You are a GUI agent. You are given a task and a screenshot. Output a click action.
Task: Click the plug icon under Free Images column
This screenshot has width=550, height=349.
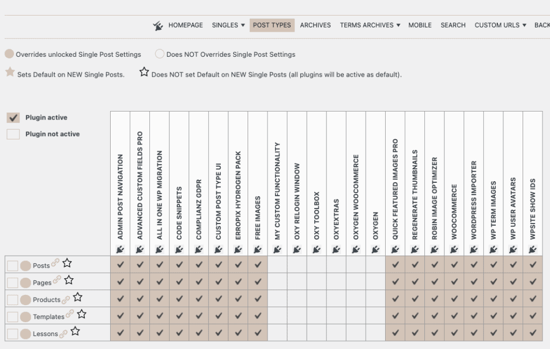pyautogui.click(x=257, y=248)
